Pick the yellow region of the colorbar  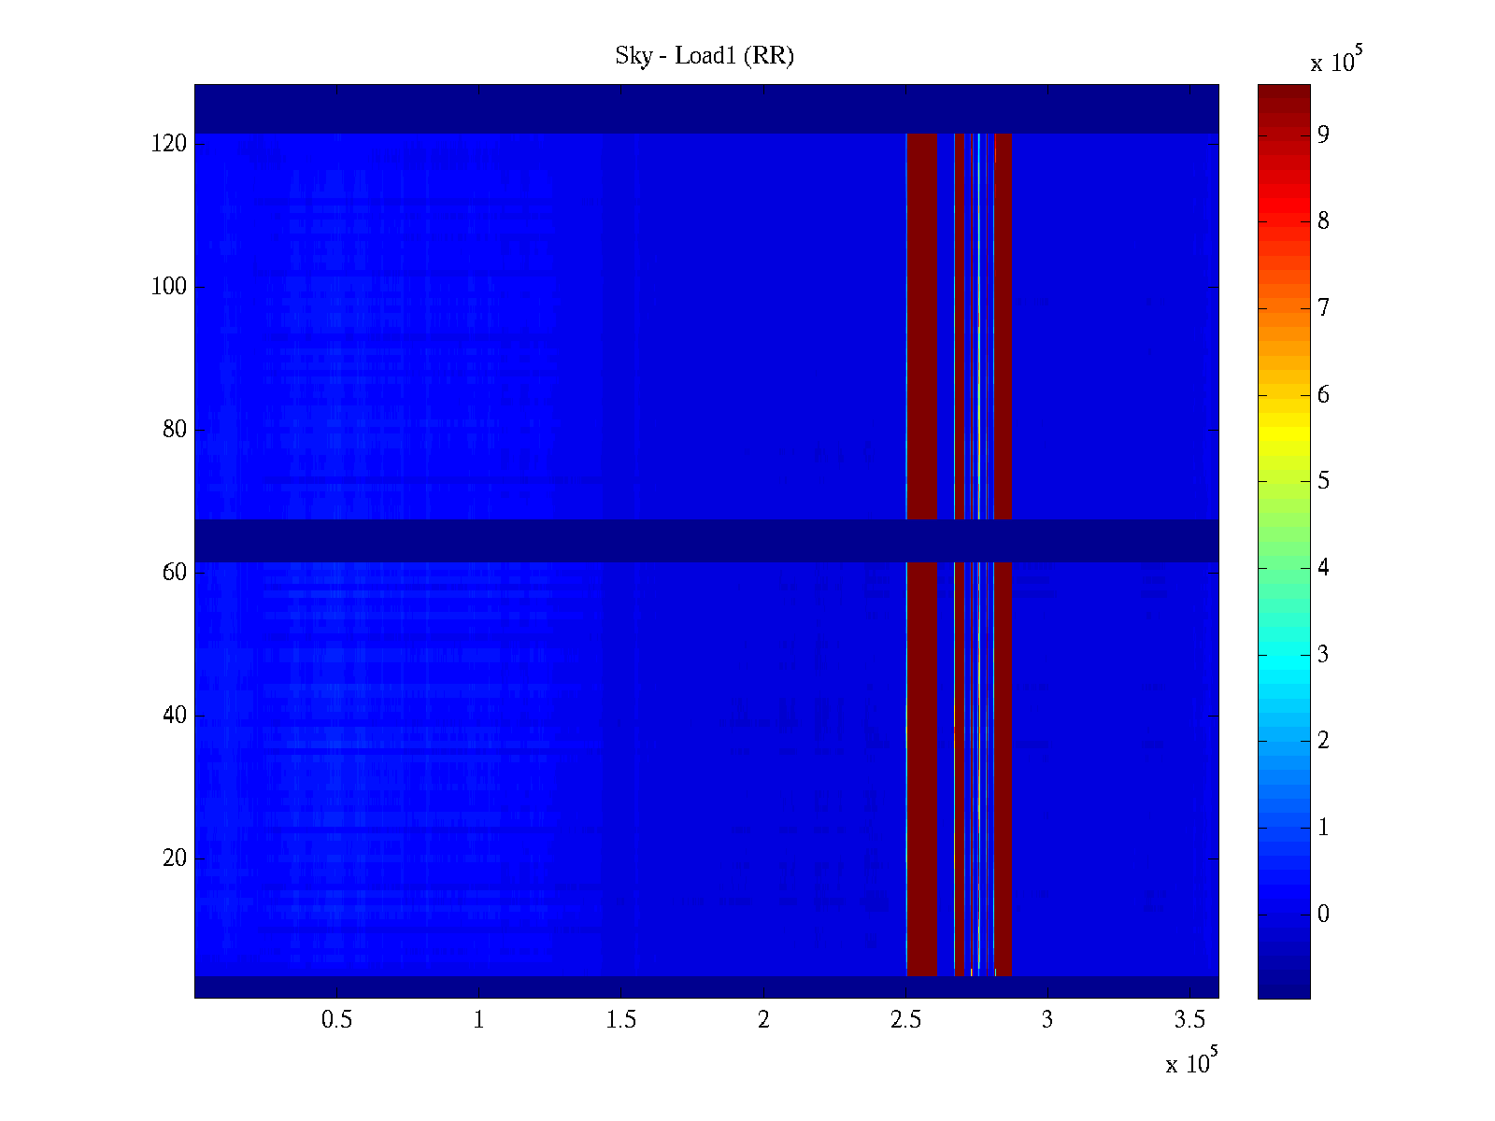coord(1284,439)
